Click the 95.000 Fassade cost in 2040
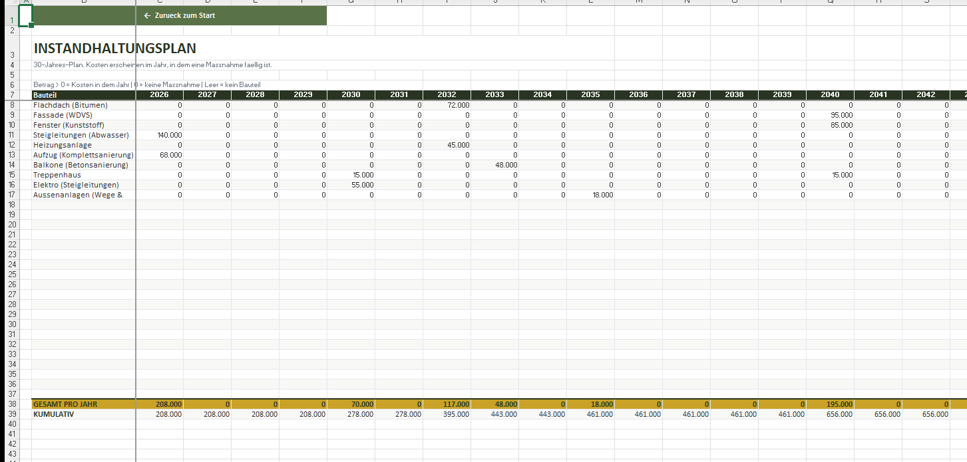Viewport: 967px width, 462px height. pyautogui.click(x=830, y=115)
